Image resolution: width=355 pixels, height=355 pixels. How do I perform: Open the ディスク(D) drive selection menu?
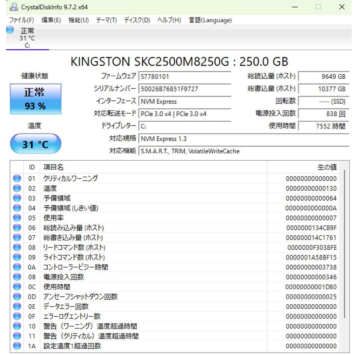(137, 20)
